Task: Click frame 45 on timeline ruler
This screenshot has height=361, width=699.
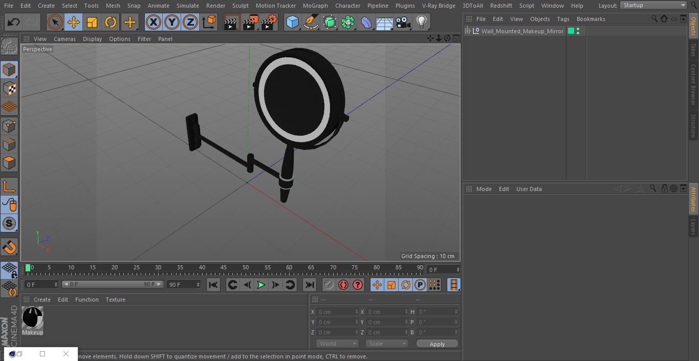Action: pyautogui.click(x=224, y=267)
